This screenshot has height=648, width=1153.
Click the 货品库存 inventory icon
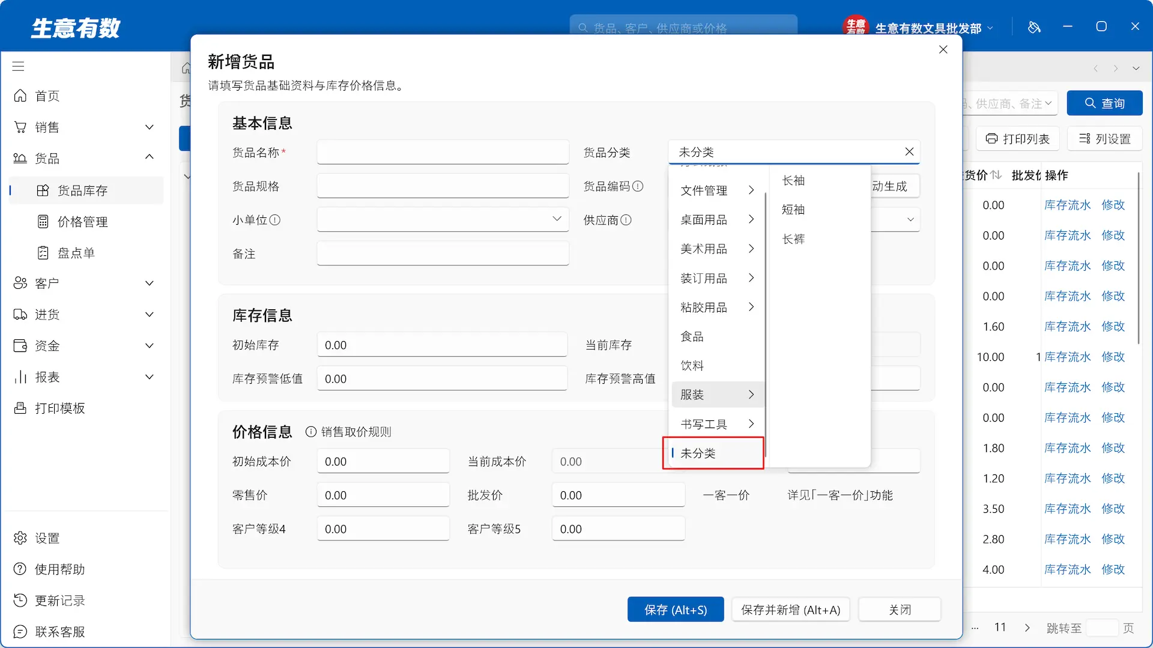tap(43, 190)
